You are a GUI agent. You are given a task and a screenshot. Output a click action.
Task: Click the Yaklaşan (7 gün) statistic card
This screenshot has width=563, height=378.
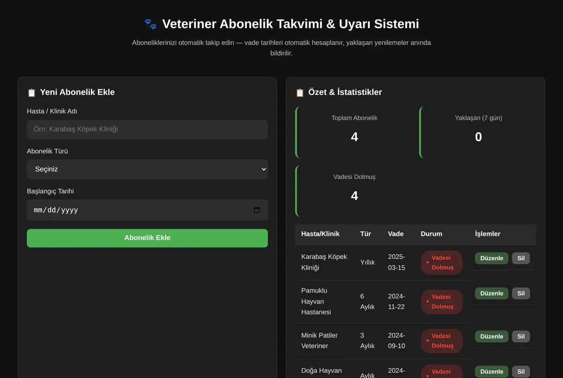point(478,132)
